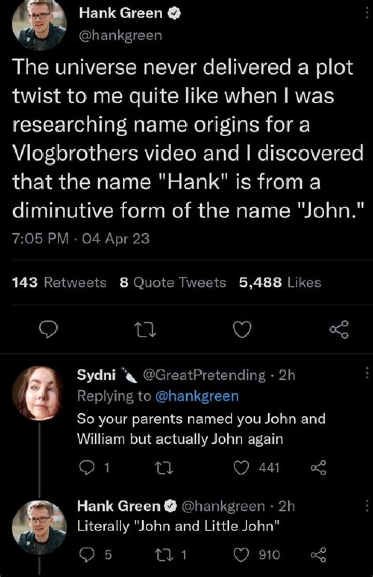Open the main tweet's three-dot menu
The width and height of the screenshot is (373, 577).
pyautogui.click(x=367, y=15)
